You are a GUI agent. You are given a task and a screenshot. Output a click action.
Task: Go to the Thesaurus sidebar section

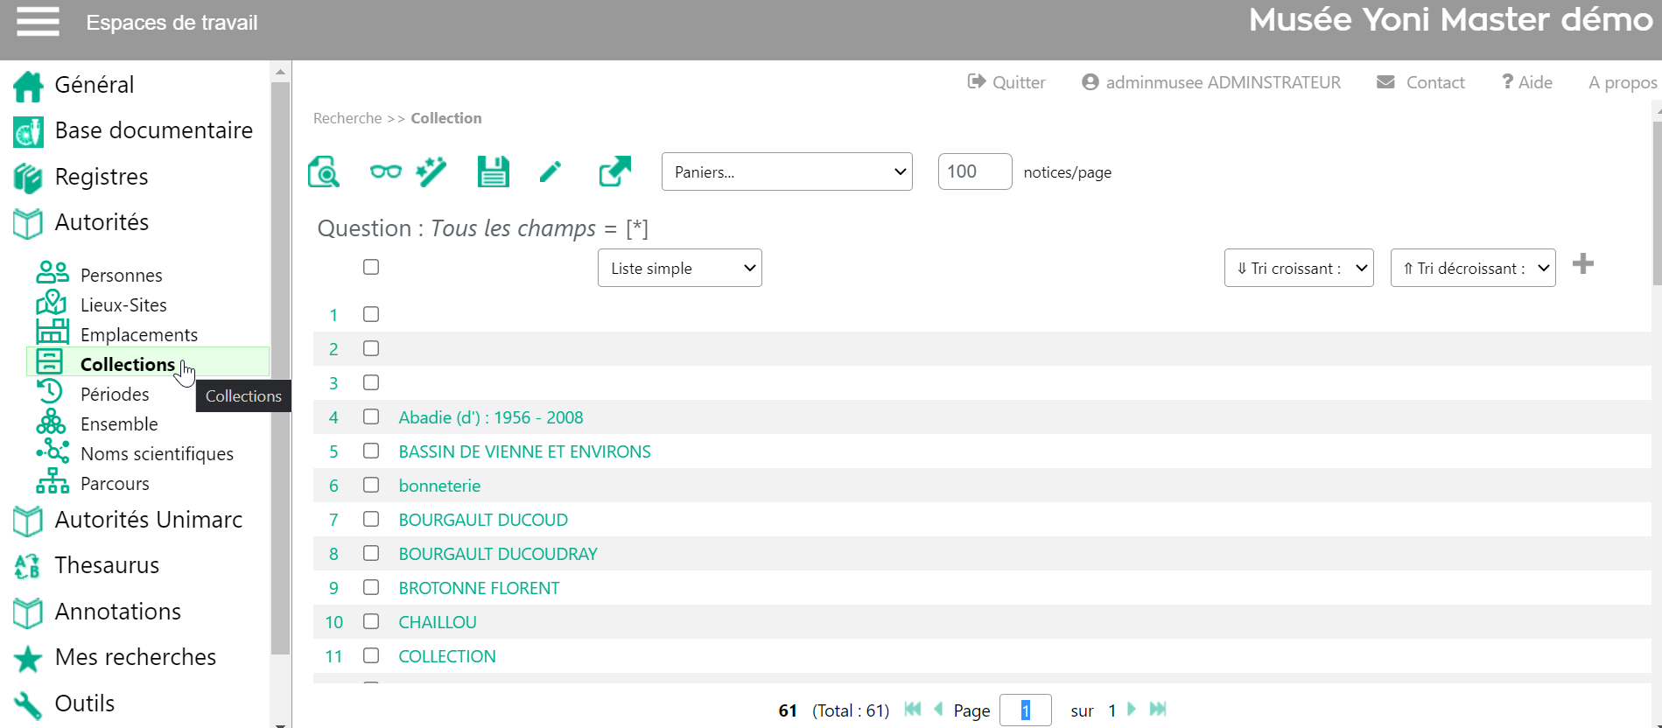click(x=107, y=565)
